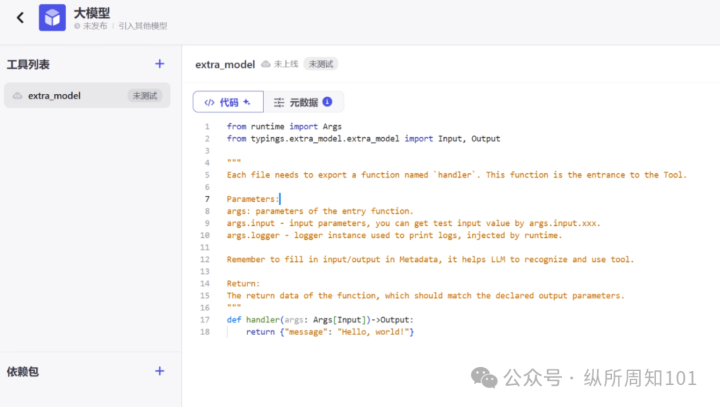Viewport: 720px width, 407px height.
Task: Click the AI sparkle icon on 代码 tab
Action: (x=247, y=102)
